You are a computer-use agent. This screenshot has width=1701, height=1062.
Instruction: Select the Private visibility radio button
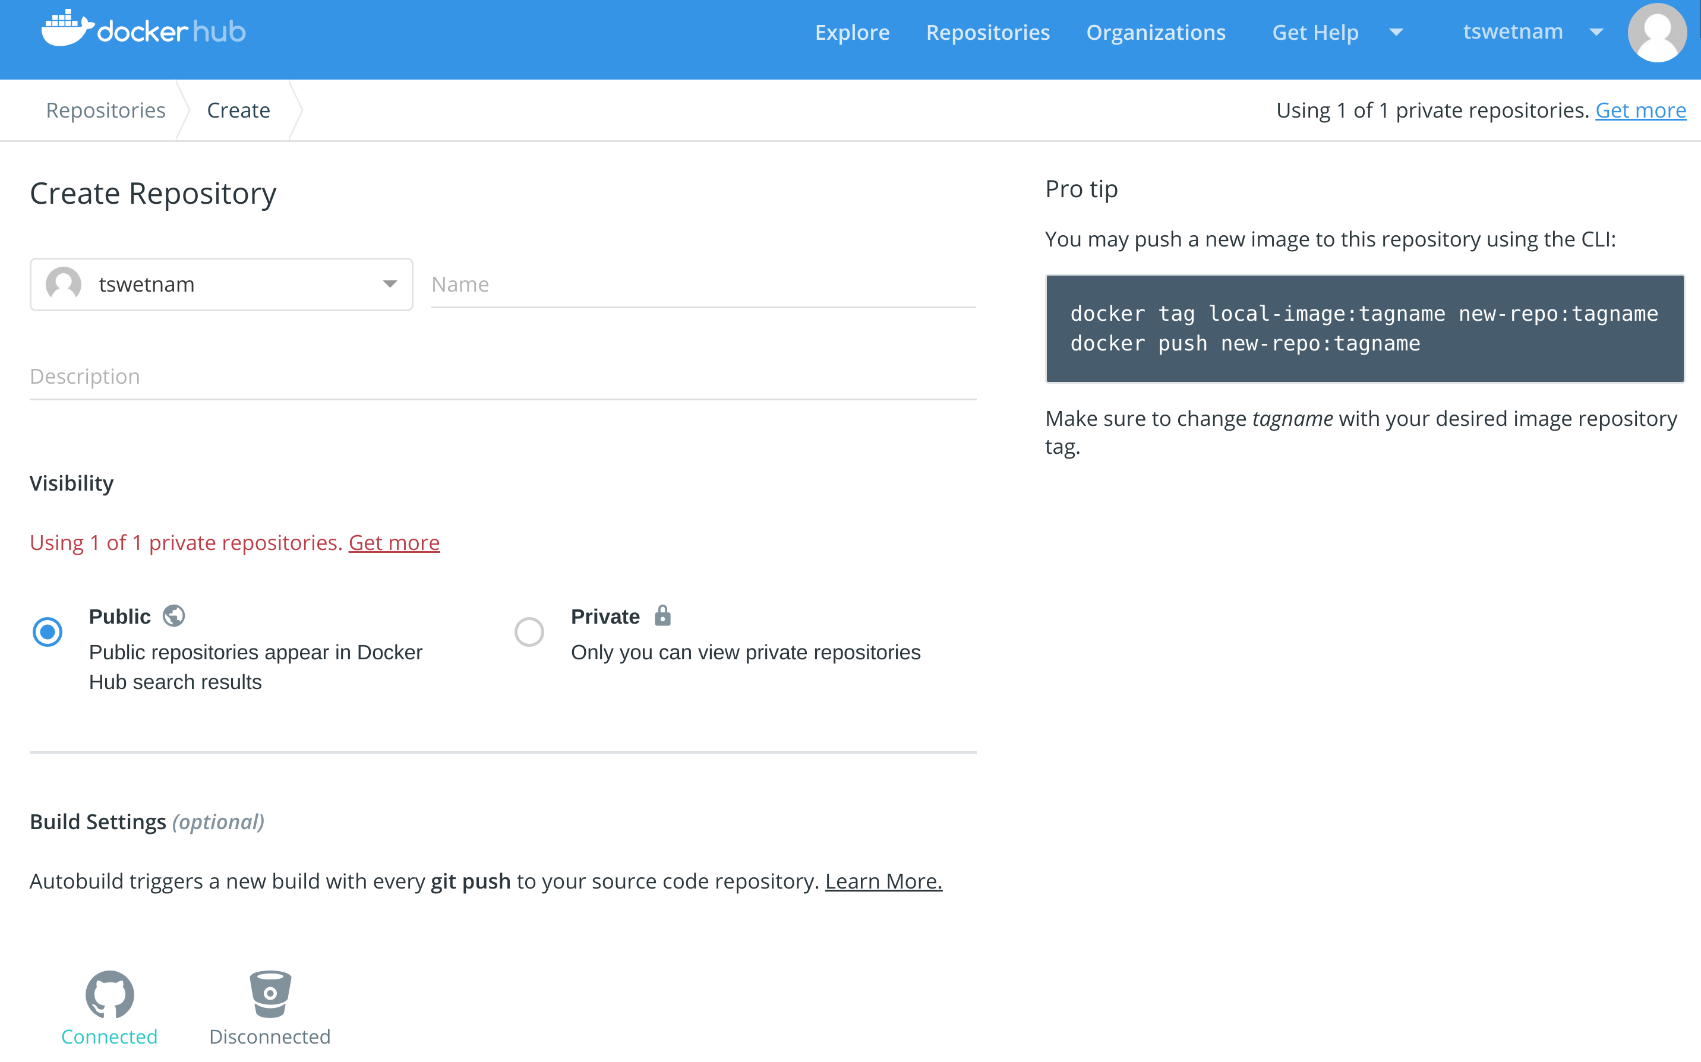(529, 631)
